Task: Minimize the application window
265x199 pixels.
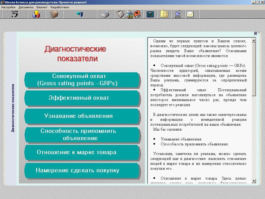Action: [254, 2]
